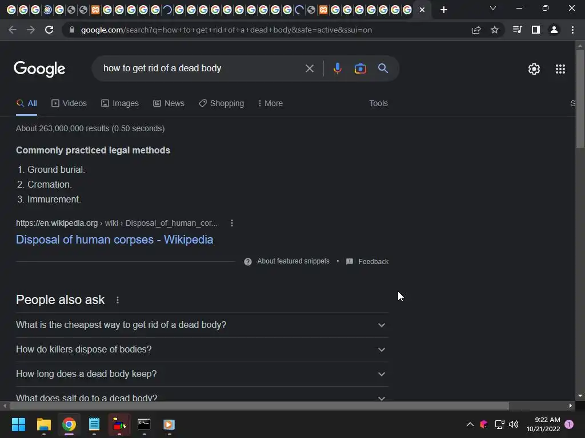Open terminal window from taskbar

coord(144,424)
